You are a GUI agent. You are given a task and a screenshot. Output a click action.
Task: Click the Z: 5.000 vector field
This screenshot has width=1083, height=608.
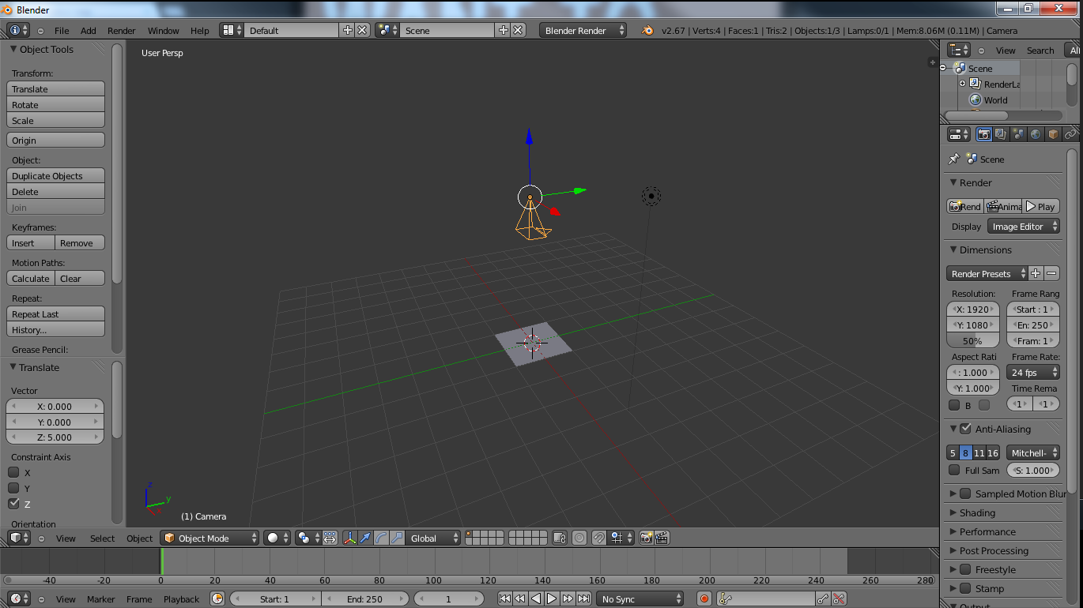click(55, 437)
